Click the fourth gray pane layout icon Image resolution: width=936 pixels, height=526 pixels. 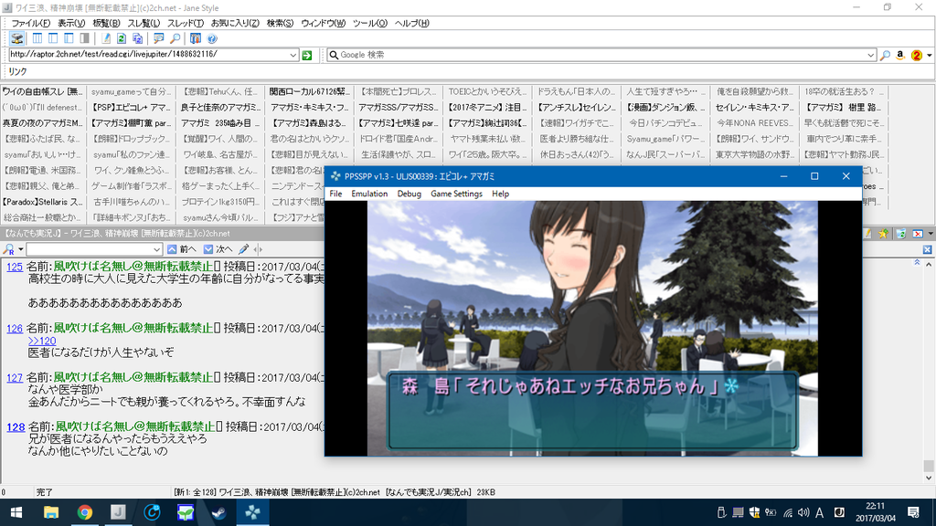point(85,38)
